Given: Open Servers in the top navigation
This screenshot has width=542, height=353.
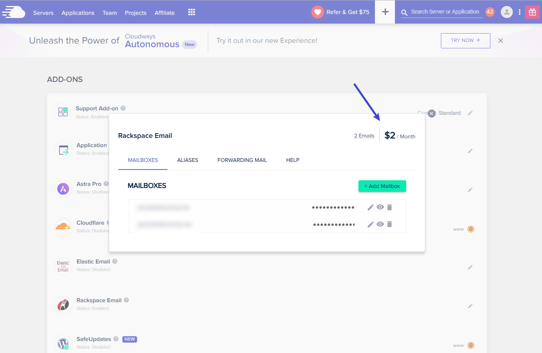Looking at the screenshot, I should [43, 13].
